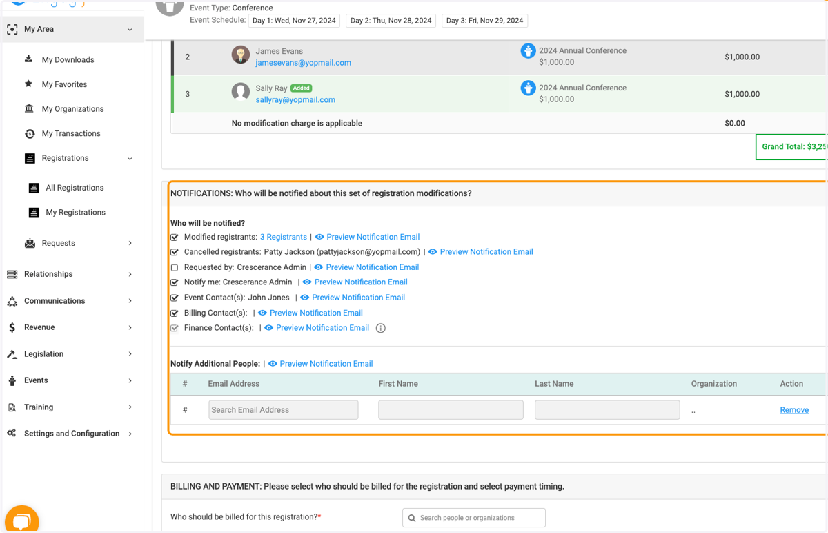Screen dimensions: 828x533
Task: Open My Favorites menu item
Action: (64, 84)
